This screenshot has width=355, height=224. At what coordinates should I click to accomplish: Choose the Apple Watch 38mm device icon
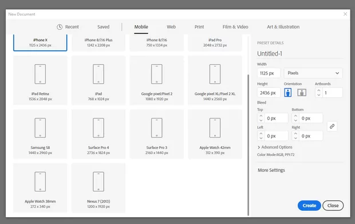[x=40, y=182]
